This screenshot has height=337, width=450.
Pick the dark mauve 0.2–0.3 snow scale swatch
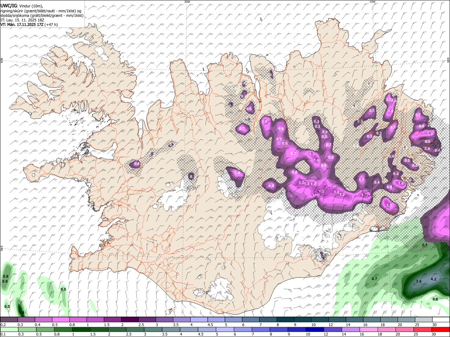pos(9,320)
